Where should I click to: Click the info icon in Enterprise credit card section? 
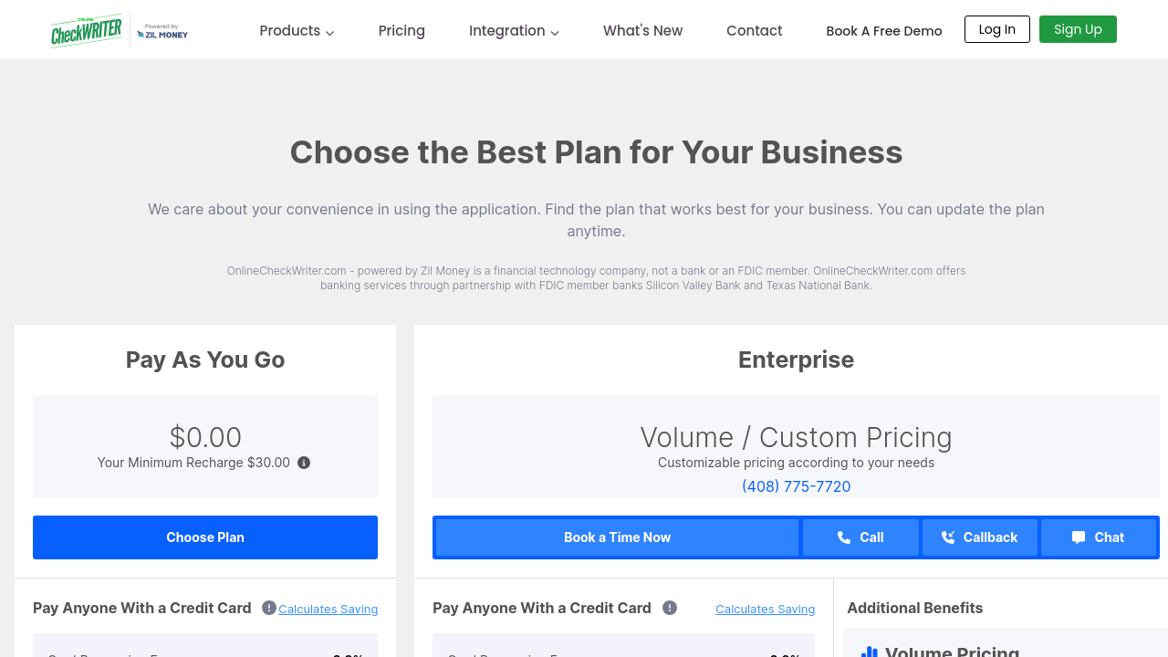pyautogui.click(x=670, y=608)
